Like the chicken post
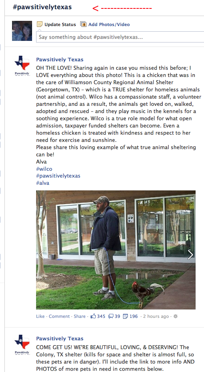 point(40,316)
